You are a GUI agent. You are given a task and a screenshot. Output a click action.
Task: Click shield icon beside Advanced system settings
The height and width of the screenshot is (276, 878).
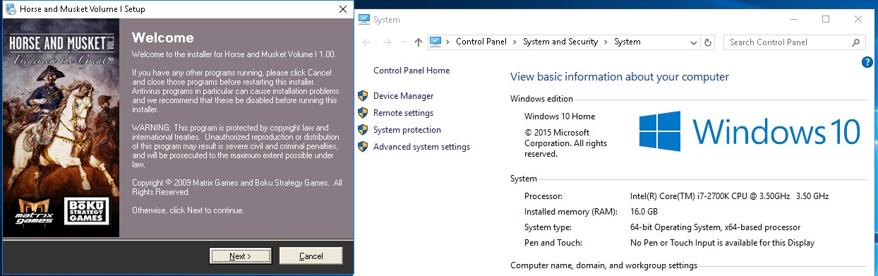(x=363, y=147)
